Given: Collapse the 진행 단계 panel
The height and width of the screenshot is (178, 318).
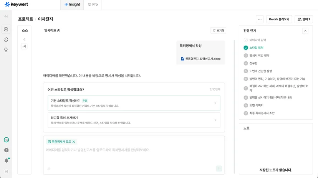Looking at the screenshot, I should click(x=305, y=31).
